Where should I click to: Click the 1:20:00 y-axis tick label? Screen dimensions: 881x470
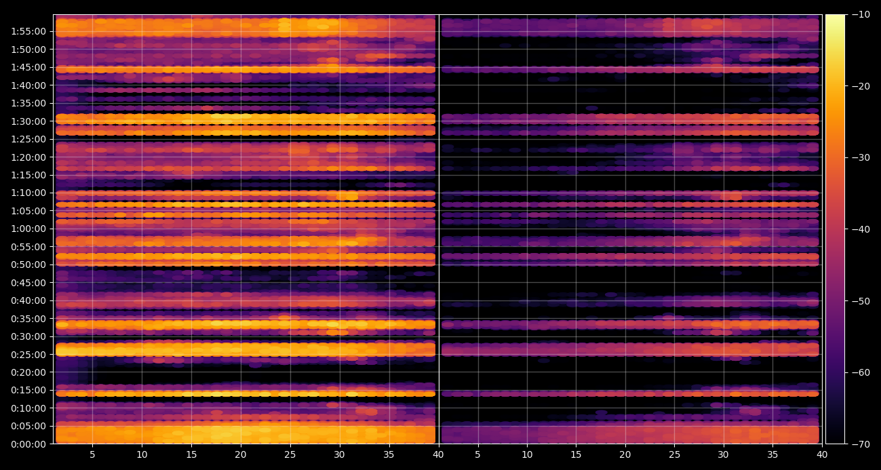[30, 157]
